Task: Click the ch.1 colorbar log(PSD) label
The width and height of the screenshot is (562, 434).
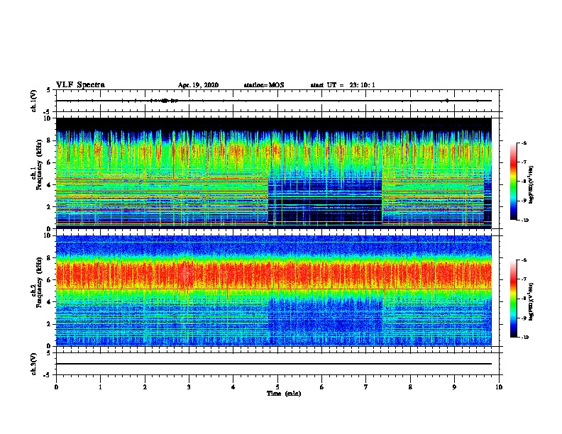Action: tap(531, 184)
